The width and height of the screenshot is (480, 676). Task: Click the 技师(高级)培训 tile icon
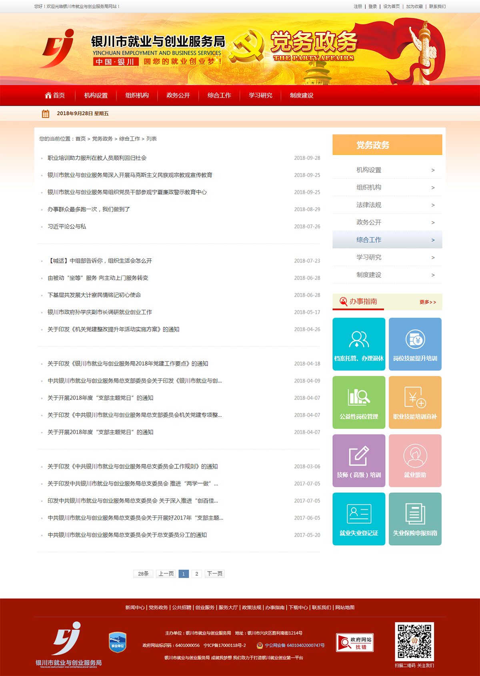(359, 456)
